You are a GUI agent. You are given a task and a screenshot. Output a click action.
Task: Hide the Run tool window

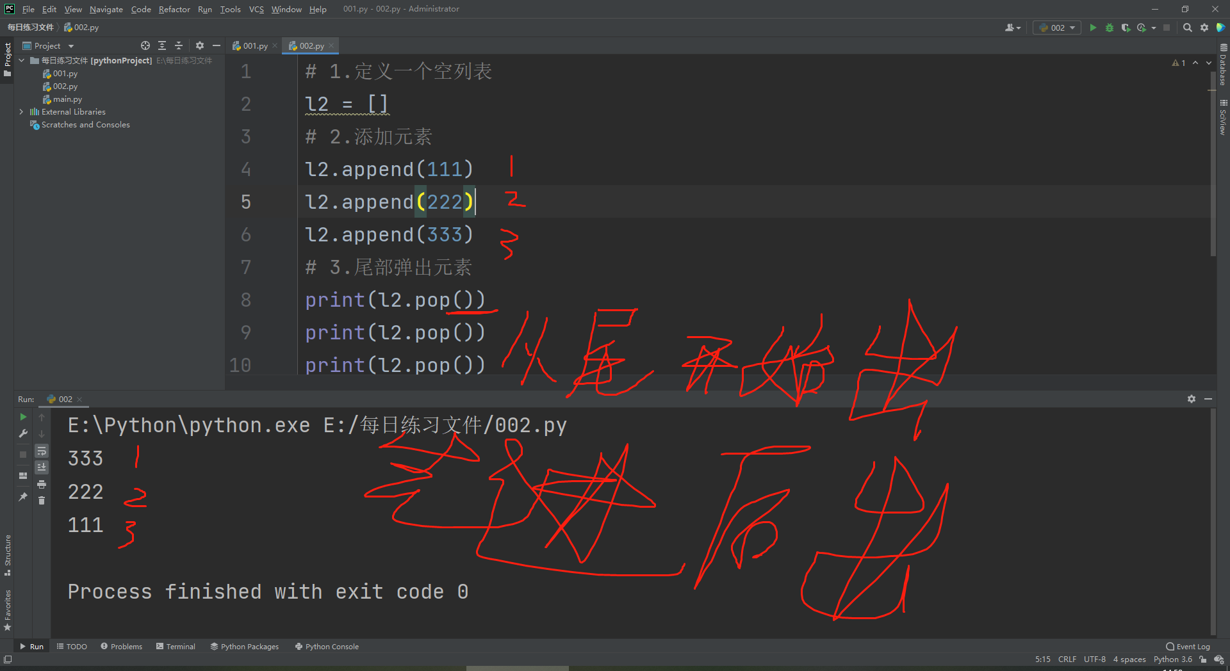click(1208, 399)
